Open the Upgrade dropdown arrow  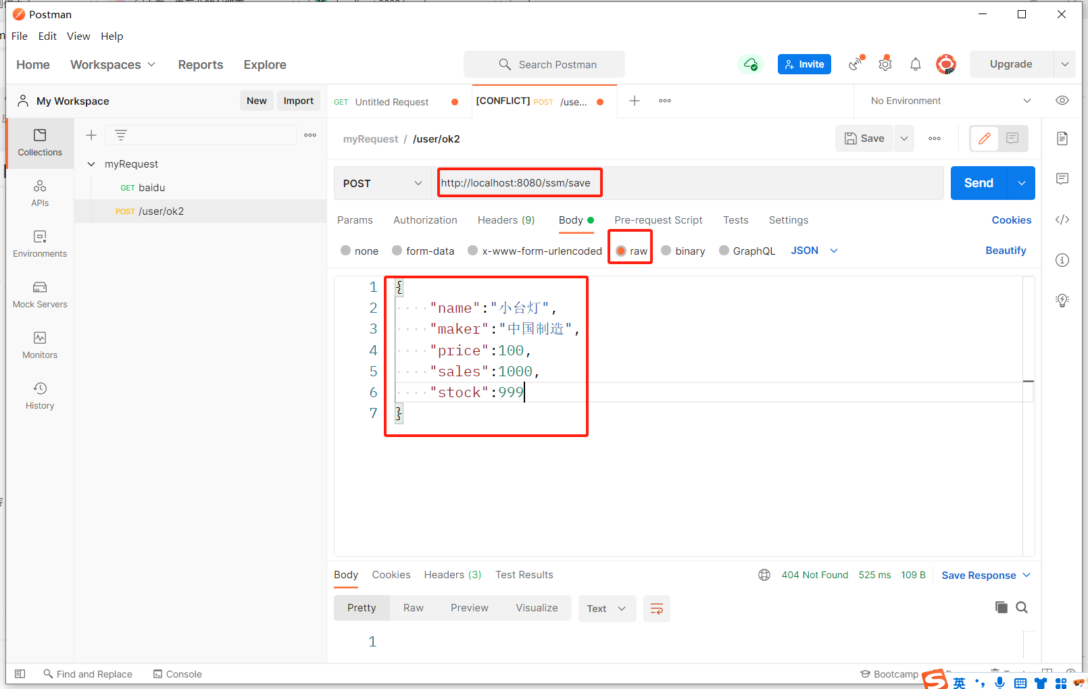(1064, 64)
